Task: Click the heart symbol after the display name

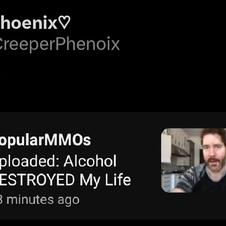Action: (64, 22)
